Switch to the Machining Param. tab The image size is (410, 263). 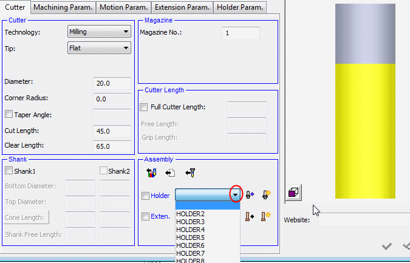point(63,7)
